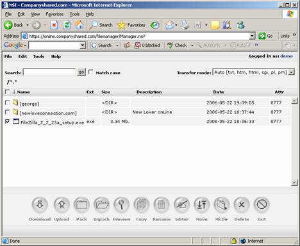Click into the URL address field
This screenshot has height=246, width=300.
(136, 36)
